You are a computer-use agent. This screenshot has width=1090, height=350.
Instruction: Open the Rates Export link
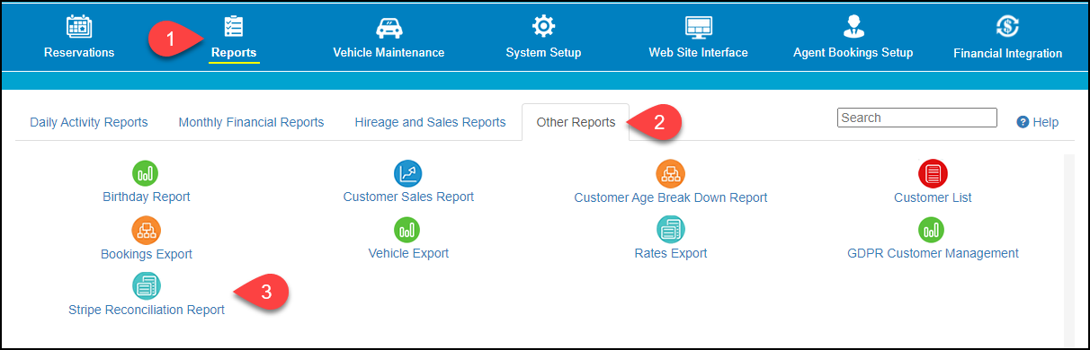[671, 253]
